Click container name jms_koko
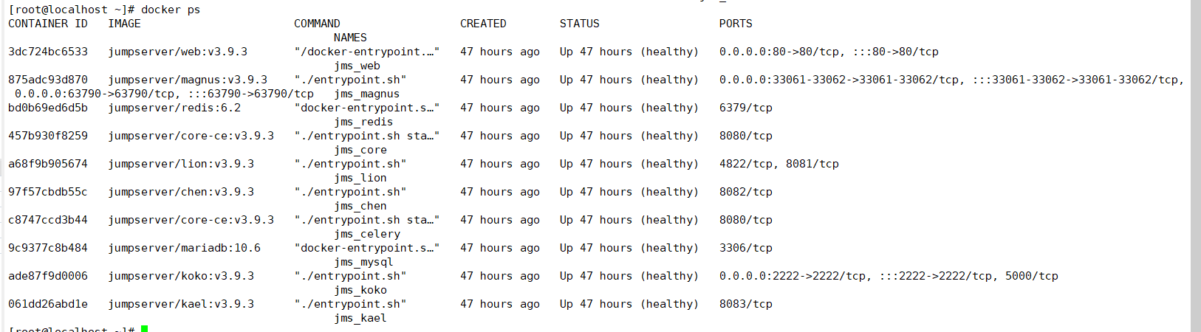The image size is (1201, 332). tap(360, 290)
